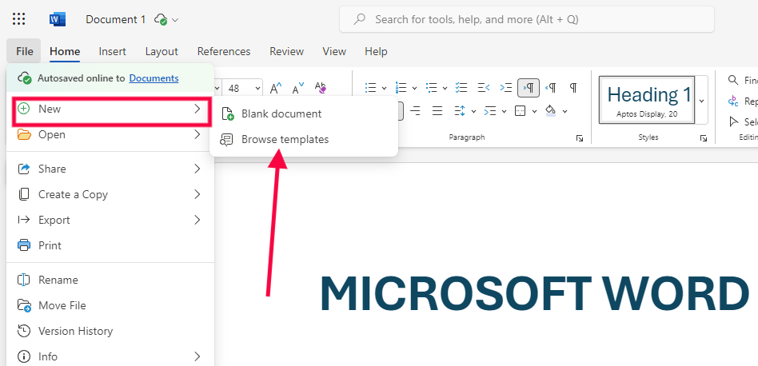758x366 pixels.
Task: Open Version History from the File menu
Action: click(x=110, y=331)
